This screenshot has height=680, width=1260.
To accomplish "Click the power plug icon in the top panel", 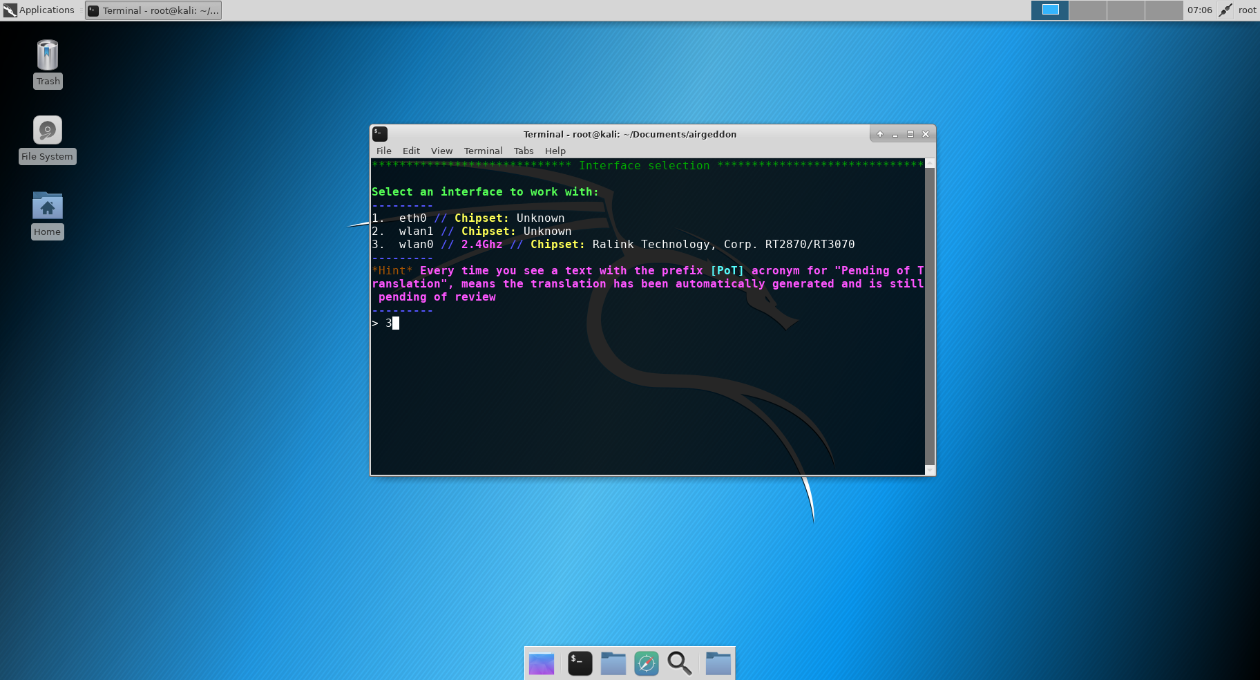I will tap(1224, 10).
